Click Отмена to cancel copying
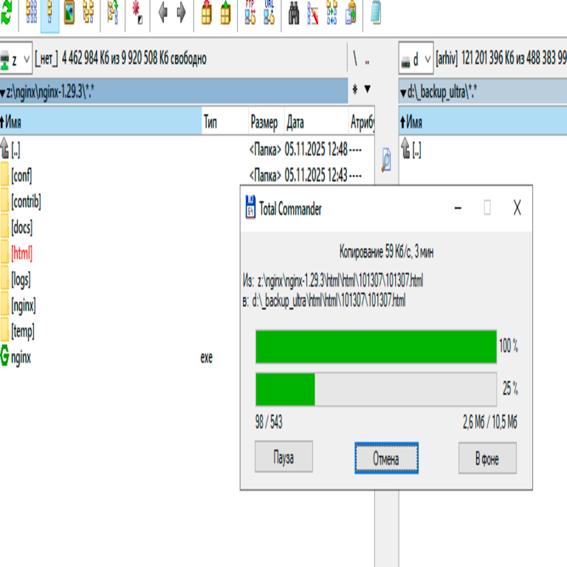This screenshot has width=567, height=567. pyautogui.click(x=386, y=458)
